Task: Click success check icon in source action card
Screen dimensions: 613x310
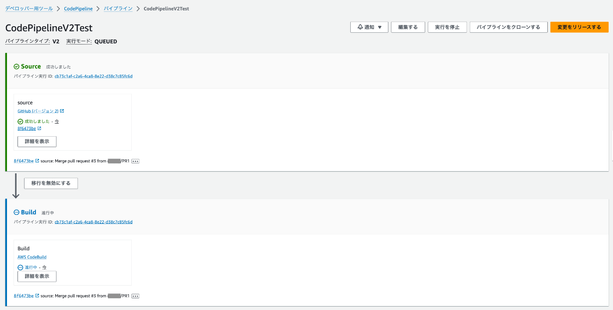Action: tap(20, 121)
